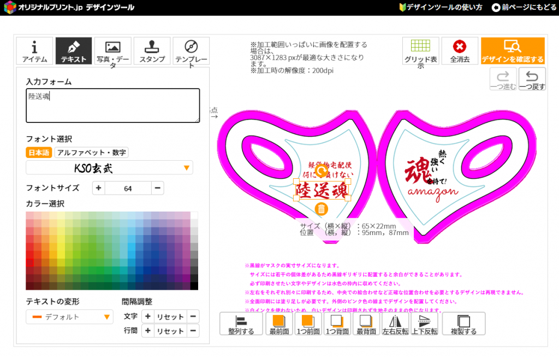Click the orange trash delete icon on canvas
559x357 pixels.
click(321, 209)
